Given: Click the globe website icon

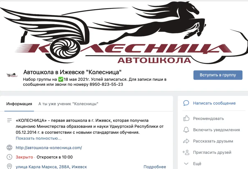Looking at the screenshot, I should click(x=9, y=148).
